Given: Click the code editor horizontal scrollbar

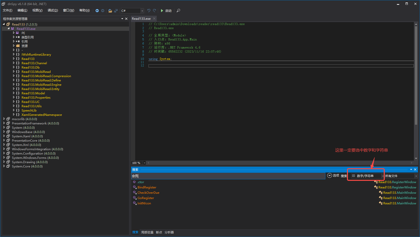Looking at the screenshot, I should (280, 163).
